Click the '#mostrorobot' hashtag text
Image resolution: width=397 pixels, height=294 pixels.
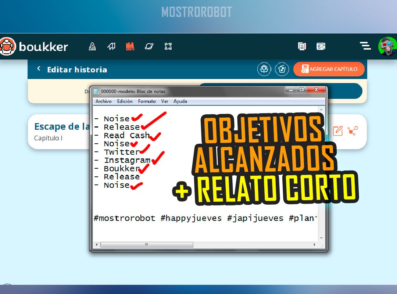124,218
